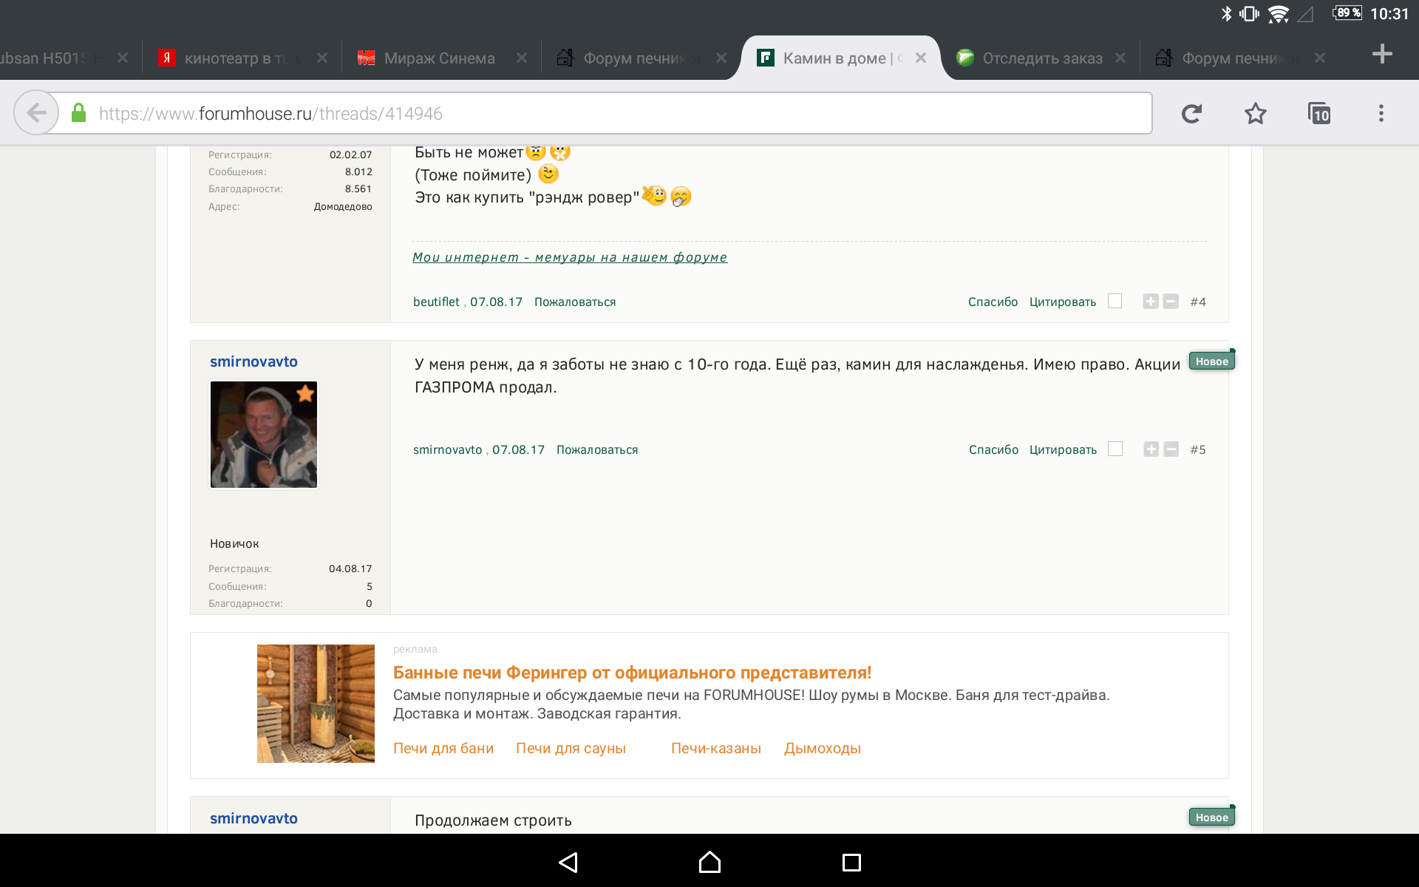Image resolution: width=1419 pixels, height=887 pixels.
Task: Click Цитировать on post #5
Action: (1063, 449)
